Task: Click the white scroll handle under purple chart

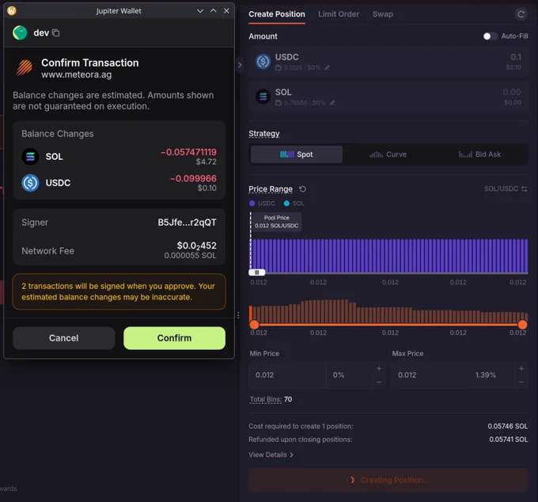Action: [256, 272]
